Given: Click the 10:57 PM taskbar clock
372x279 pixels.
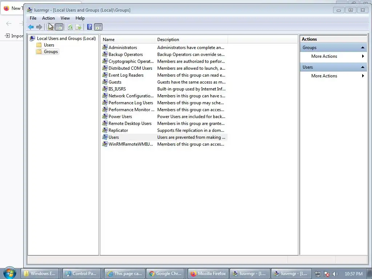Looking at the screenshot, I should pyautogui.click(x=353, y=274).
